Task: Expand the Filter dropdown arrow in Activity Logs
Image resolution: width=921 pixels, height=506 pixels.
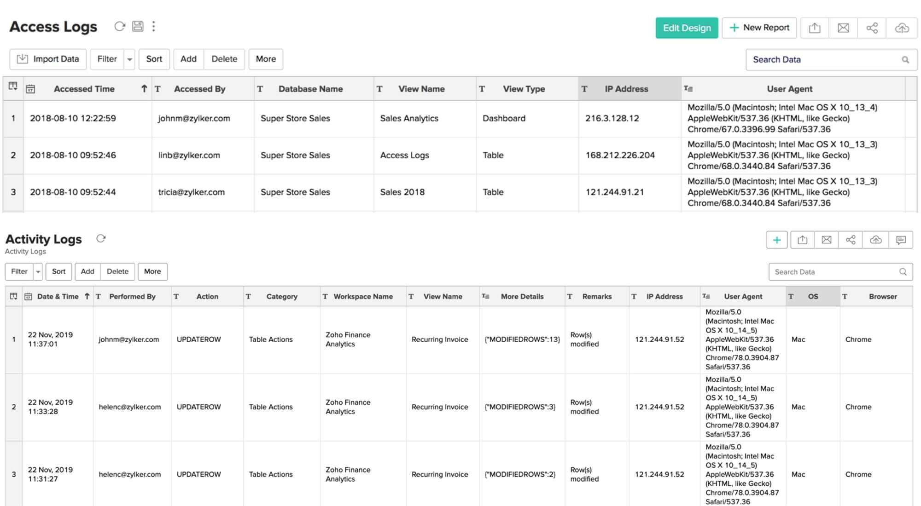Action: (x=38, y=272)
